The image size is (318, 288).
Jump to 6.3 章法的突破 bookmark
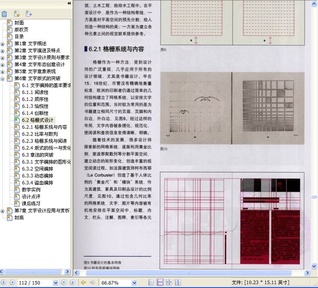click(38, 155)
